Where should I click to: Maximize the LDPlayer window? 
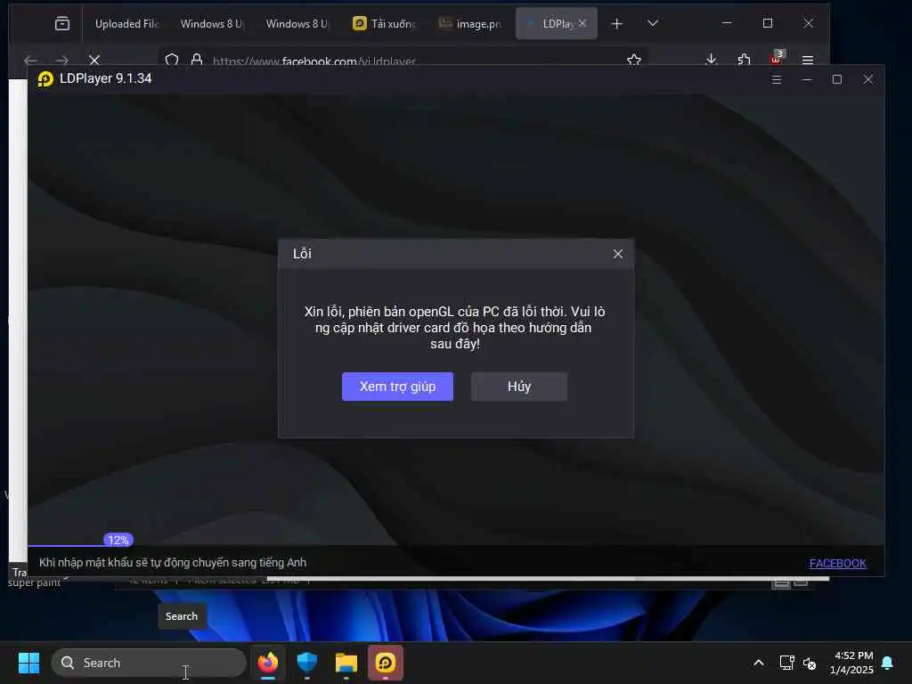837,79
